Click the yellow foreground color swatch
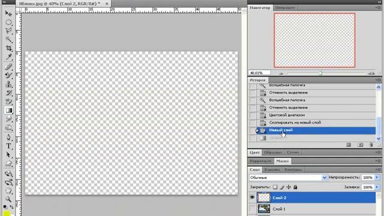Image resolution: width=384 pixels, height=216 pixels. pos(7,214)
